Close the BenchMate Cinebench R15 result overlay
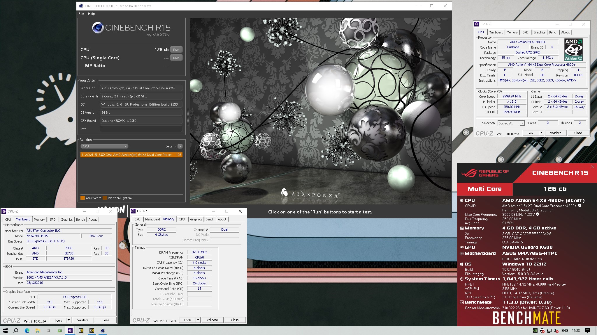The image size is (597, 335). pos(593,167)
